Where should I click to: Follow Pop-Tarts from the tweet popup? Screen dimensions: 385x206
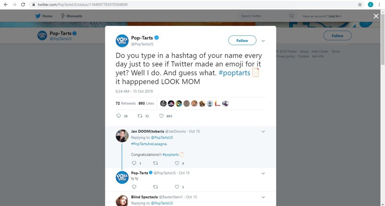click(x=242, y=40)
